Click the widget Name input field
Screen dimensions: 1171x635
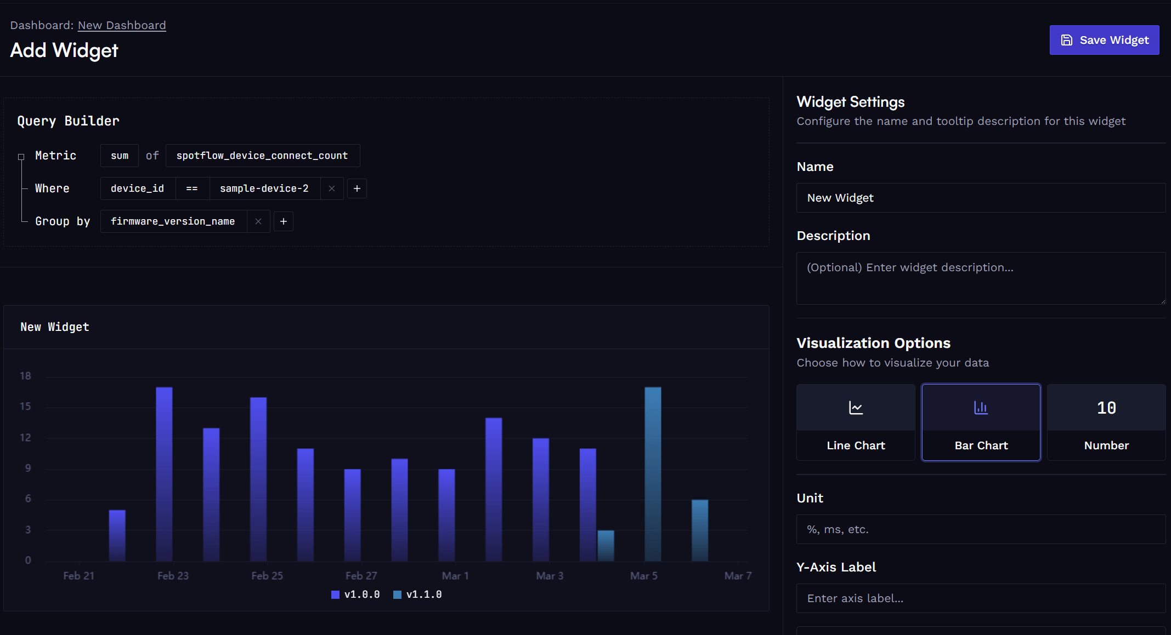[980, 198]
